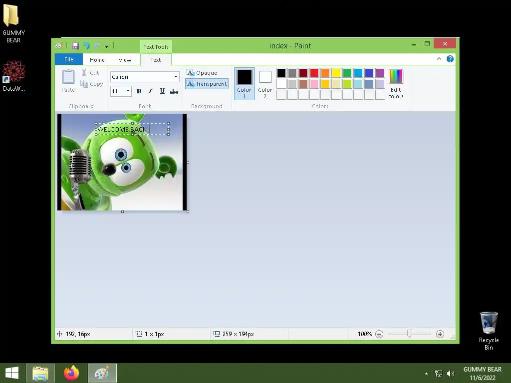Viewport: 511px width, 383px height.
Task: Open the Customize Quick Access Toolbar arrow
Action: click(107, 46)
